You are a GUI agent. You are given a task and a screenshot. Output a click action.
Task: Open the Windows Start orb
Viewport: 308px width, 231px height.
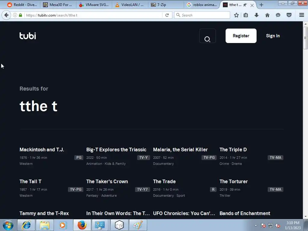[x=8, y=225]
